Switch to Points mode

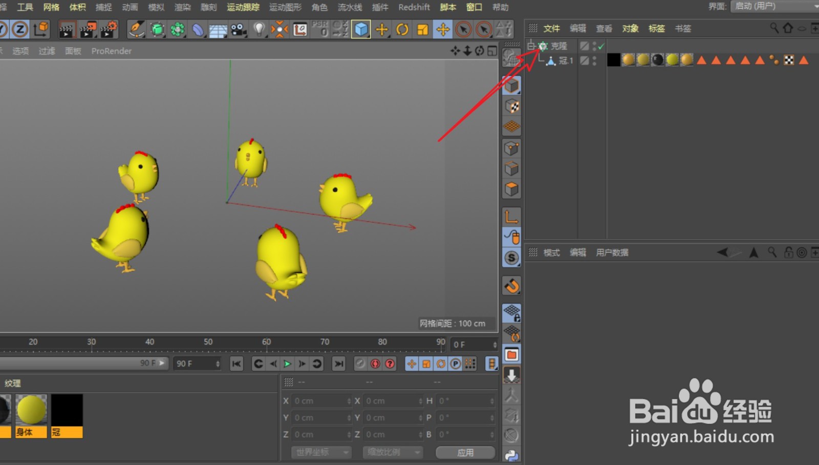click(512, 149)
